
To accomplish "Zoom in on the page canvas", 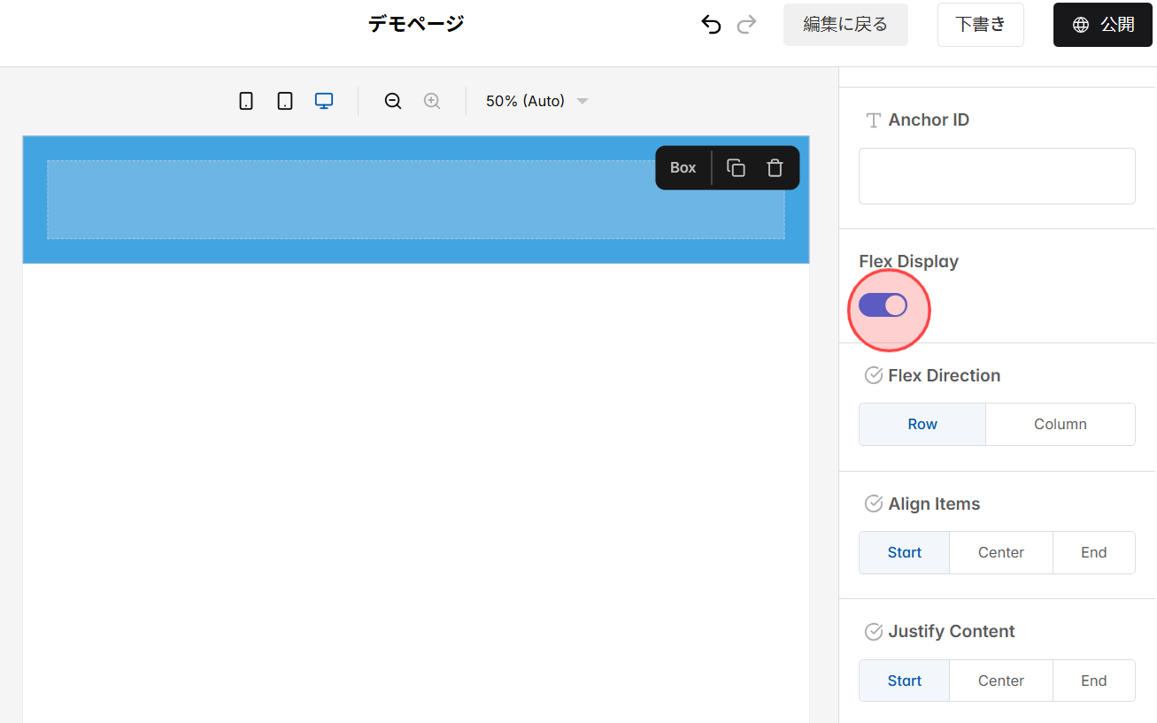I will pyautogui.click(x=432, y=100).
